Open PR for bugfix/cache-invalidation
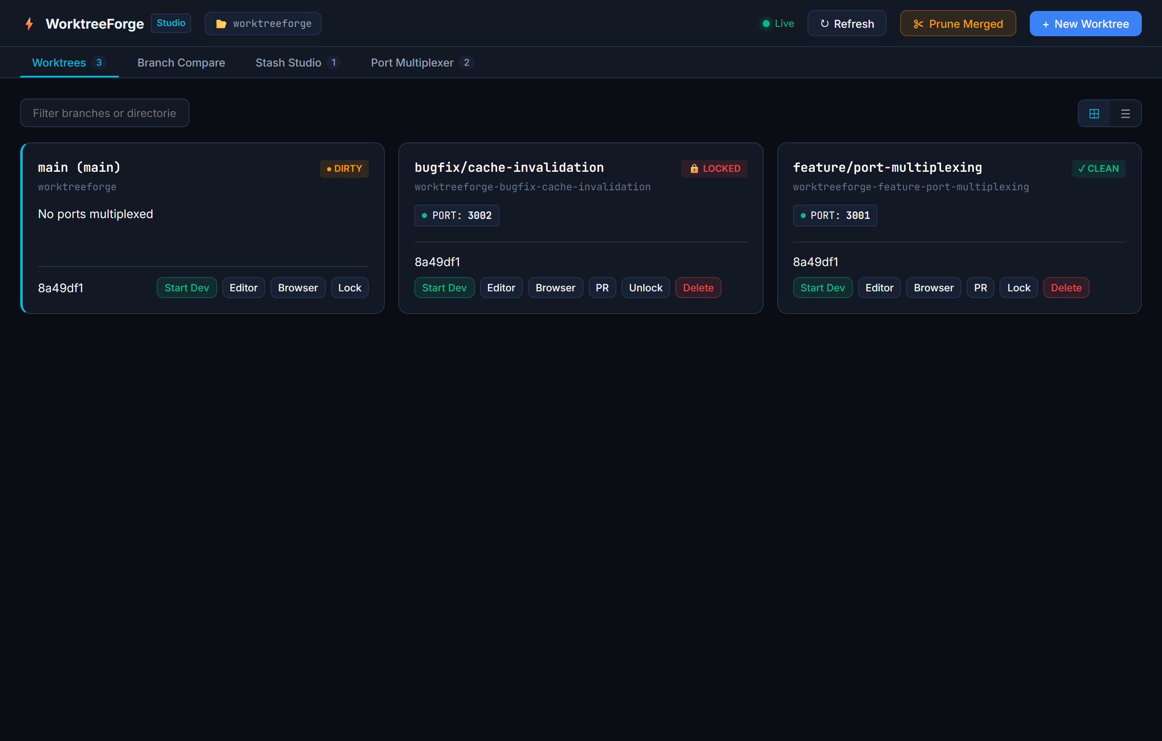Screen dimensions: 1162x741 [602, 288]
